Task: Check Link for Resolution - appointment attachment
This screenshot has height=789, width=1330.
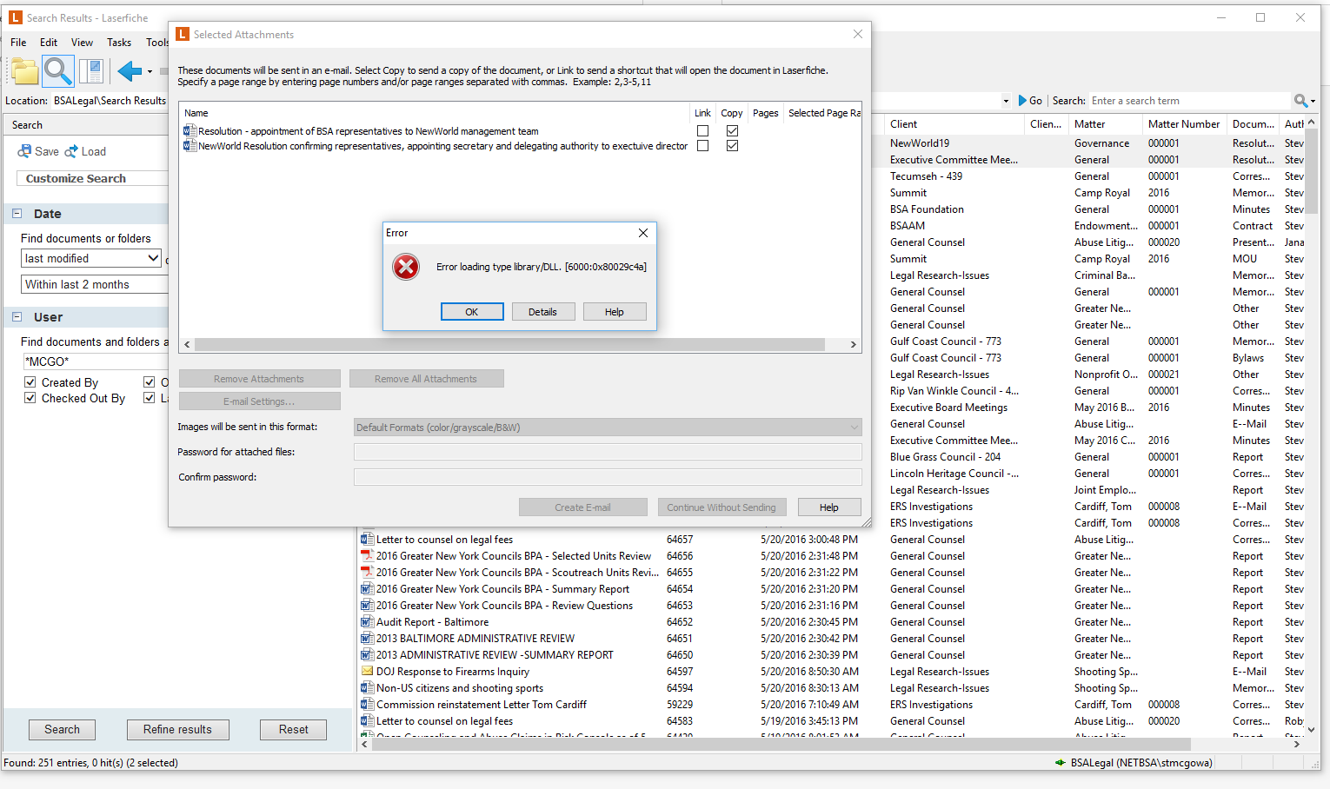Action: [x=702, y=131]
